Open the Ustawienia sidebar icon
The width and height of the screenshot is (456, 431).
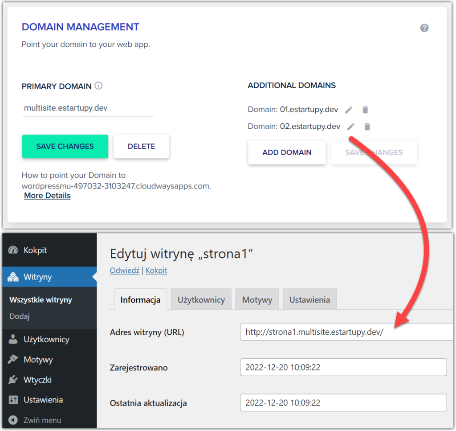[x=12, y=400]
